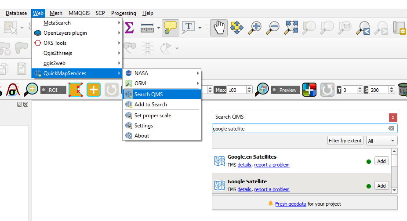Expand the OpenLayers plugin submenu
The image size is (407, 221).
click(x=77, y=33)
